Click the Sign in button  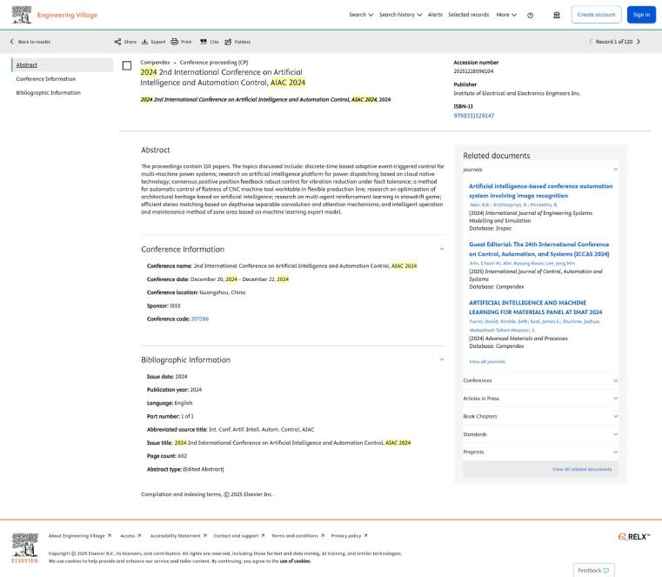point(641,15)
